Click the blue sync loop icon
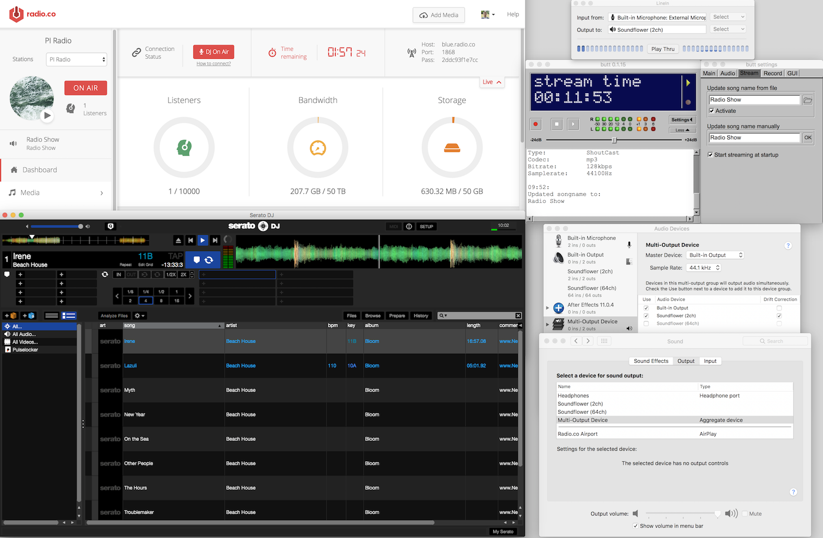 [209, 260]
